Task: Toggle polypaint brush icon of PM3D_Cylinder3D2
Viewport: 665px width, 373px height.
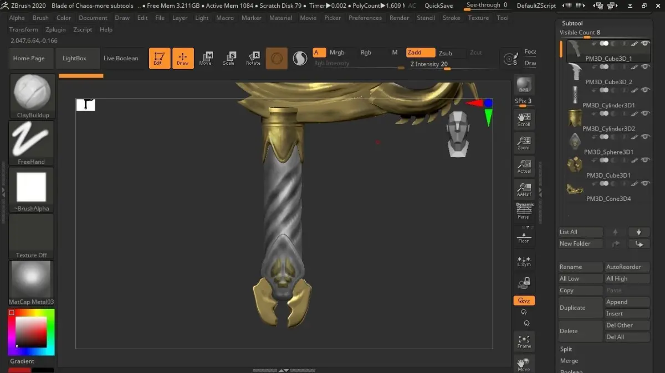Action: point(635,113)
